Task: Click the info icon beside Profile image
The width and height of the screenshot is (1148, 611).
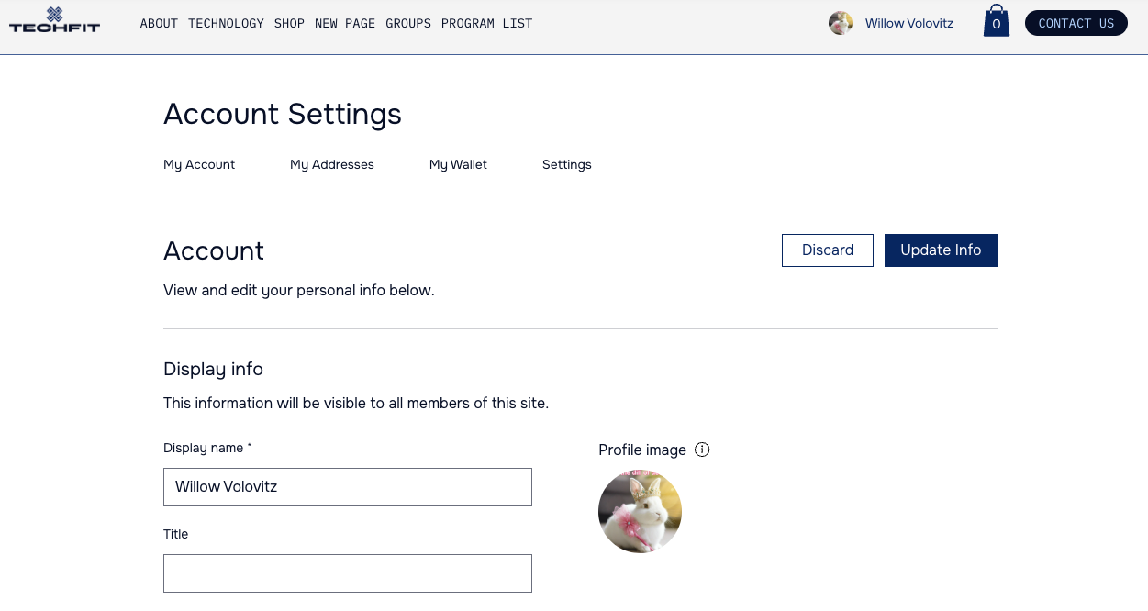Action: click(x=702, y=450)
